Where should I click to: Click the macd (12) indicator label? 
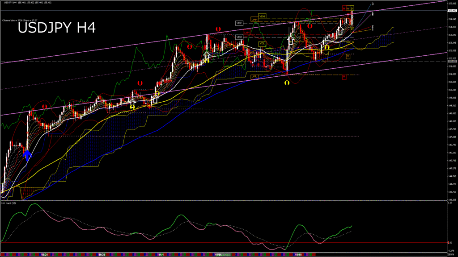coord(9,203)
